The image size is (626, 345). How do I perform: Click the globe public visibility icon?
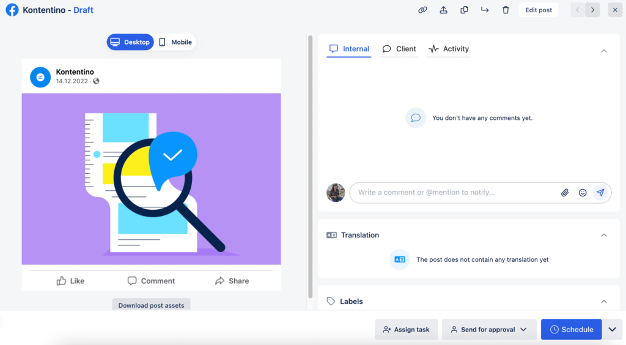(96, 81)
